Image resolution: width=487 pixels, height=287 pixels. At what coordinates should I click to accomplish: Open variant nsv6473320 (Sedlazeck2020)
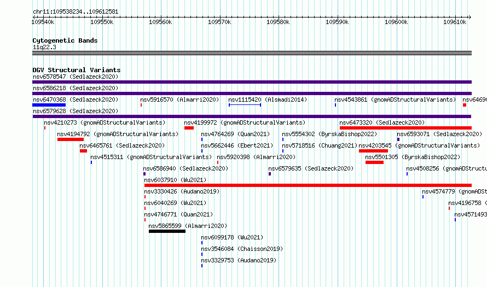click(x=382, y=122)
